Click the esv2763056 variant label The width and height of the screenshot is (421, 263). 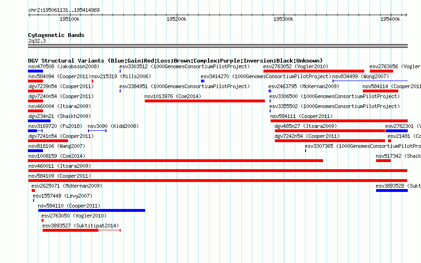point(395,66)
